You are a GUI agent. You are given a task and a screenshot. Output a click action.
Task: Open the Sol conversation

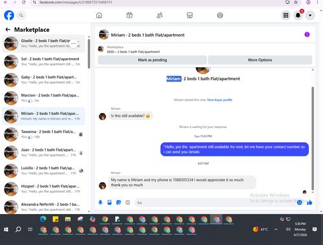43,61
